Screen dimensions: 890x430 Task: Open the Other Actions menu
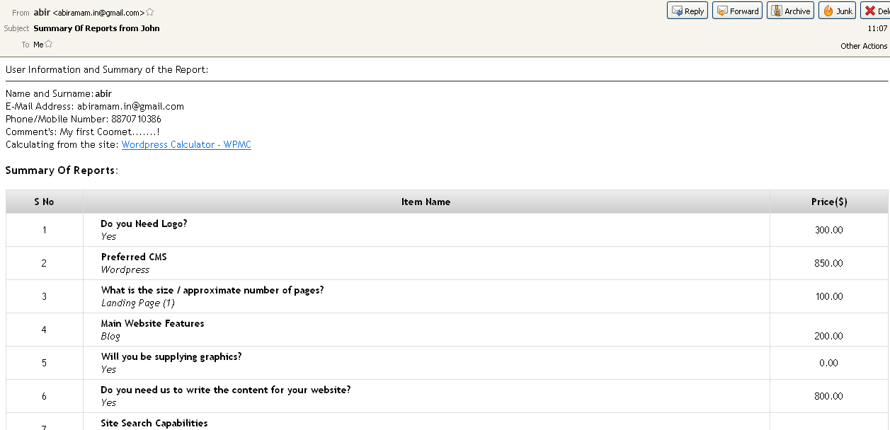click(x=863, y=46)
